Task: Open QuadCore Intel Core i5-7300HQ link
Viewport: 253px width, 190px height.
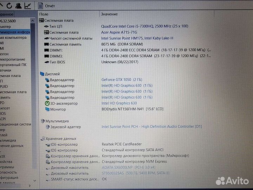Action: click(144, 26)
